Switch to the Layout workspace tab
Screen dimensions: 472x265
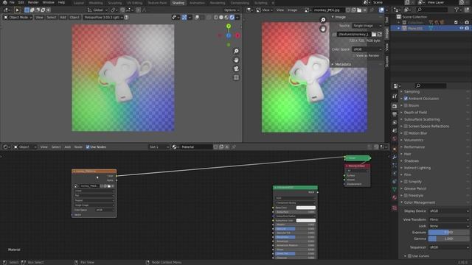pos(79,3)
